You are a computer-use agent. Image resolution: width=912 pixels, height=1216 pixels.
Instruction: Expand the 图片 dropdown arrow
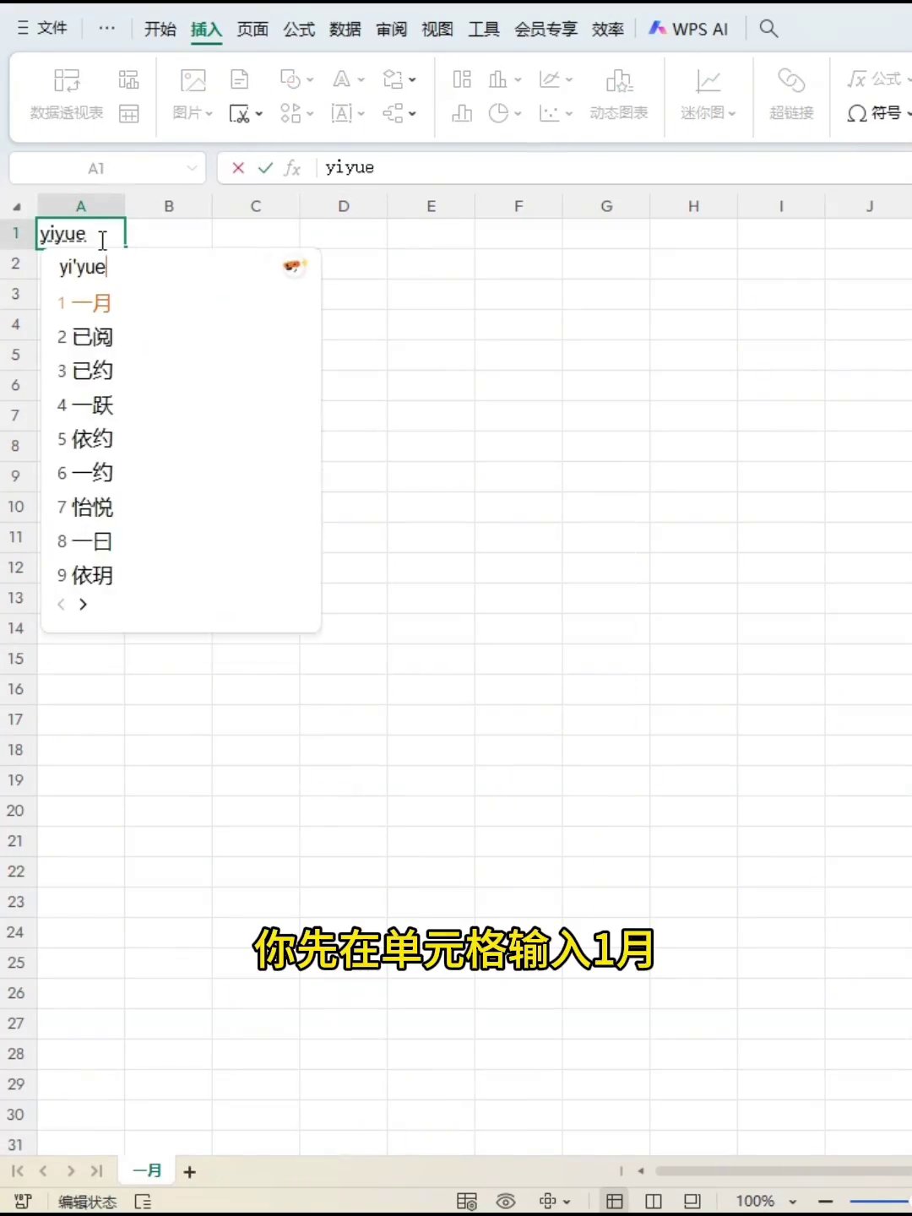(x=209, y=113)
